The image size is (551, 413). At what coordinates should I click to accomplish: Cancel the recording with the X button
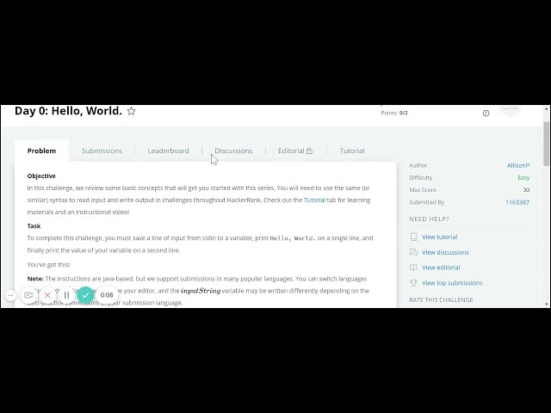tap(47, 295)
